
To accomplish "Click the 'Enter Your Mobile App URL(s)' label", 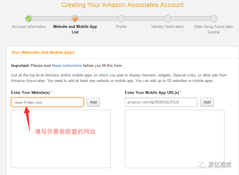I will pyautogui.click(x=152, y=93).
